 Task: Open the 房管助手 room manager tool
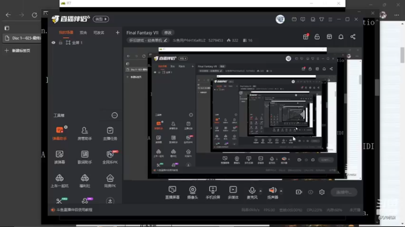(85, 133)
